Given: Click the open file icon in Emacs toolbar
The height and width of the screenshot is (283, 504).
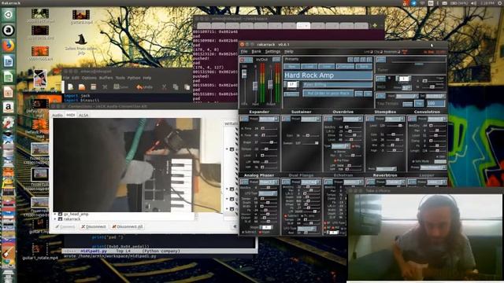Looking at the screenshot, I should pos(82,86).
